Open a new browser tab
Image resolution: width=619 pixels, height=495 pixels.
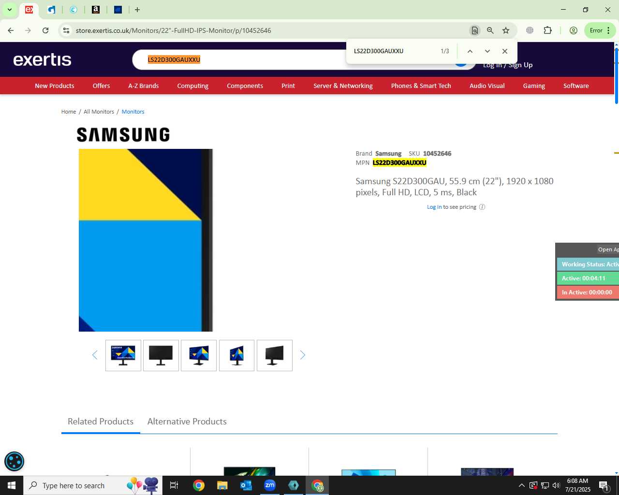137,10
